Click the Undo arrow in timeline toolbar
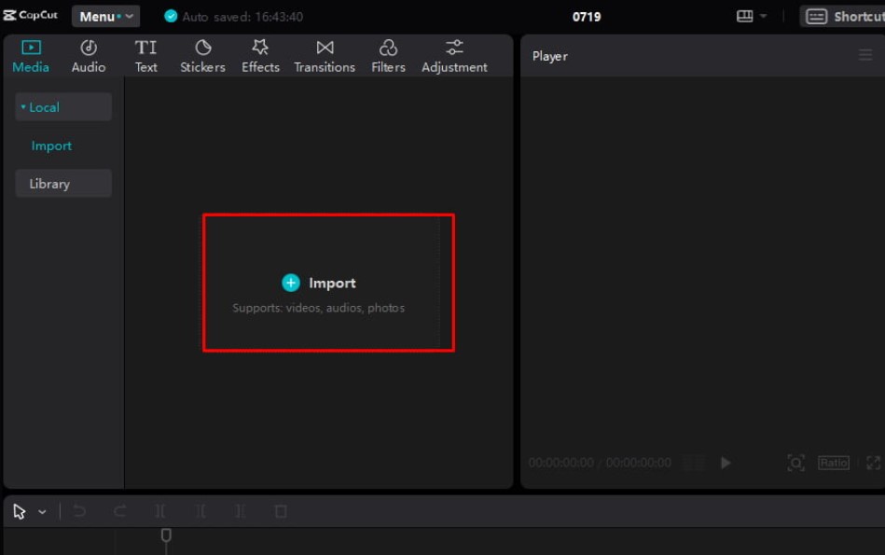This screenshot has width=885, height=555. [x=79, y=511]
